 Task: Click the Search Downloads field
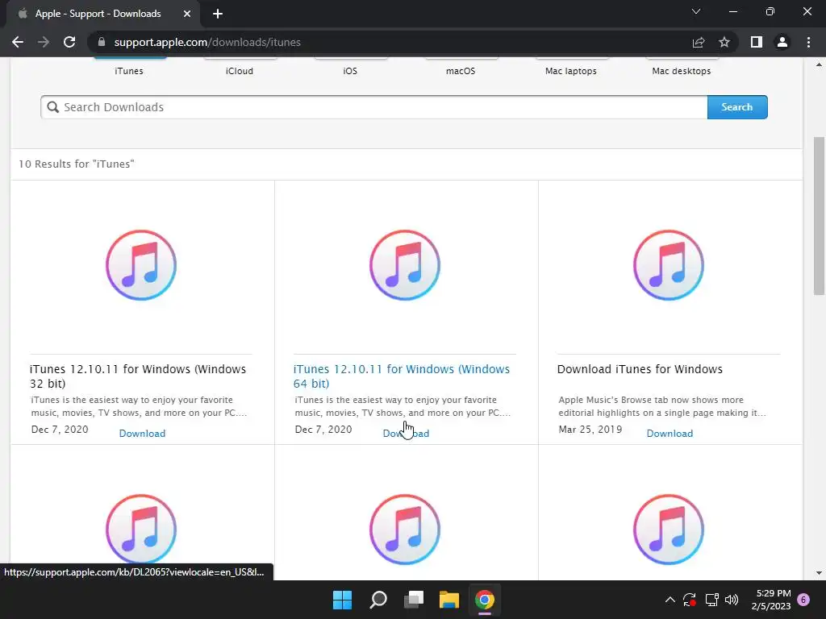374,107
